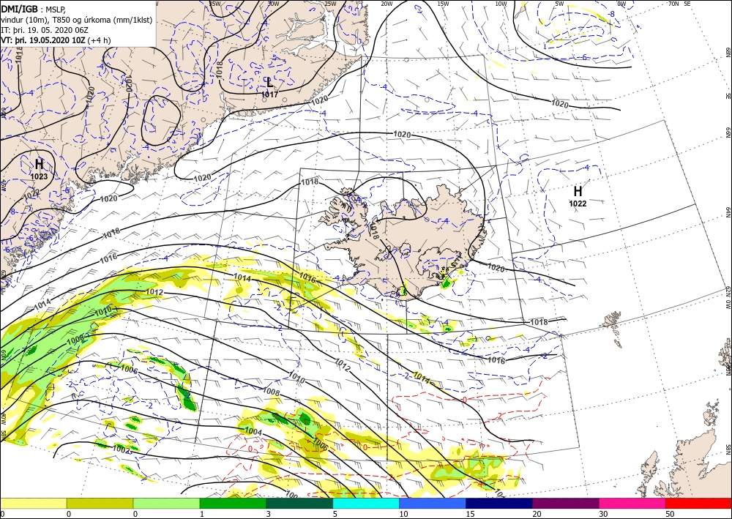Click the navy 15 mm legend swatch
Screen dimensions: 732x519
coord(499,504)
